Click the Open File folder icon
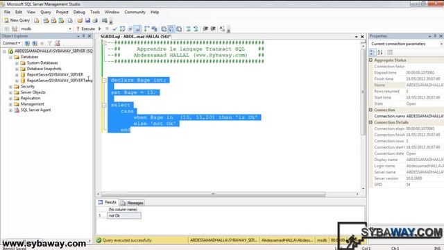Screen dimensions: 444x250 tap(80, 20)
